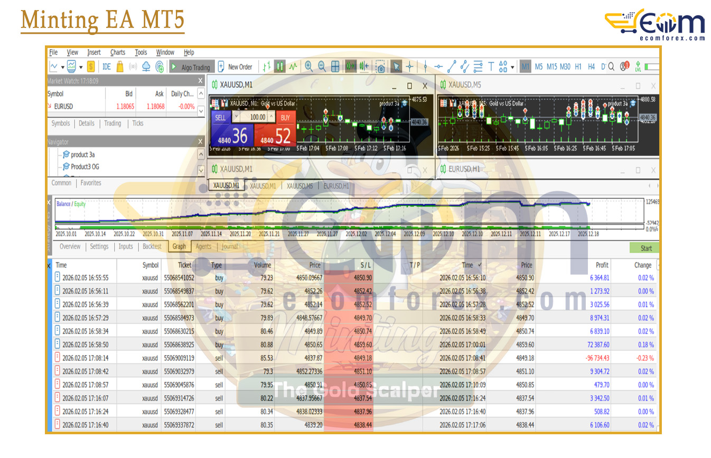Toggle chart auto scroll
Viewport: 711px width, 458px height.
pyautogui.click(x=350, y=66)
